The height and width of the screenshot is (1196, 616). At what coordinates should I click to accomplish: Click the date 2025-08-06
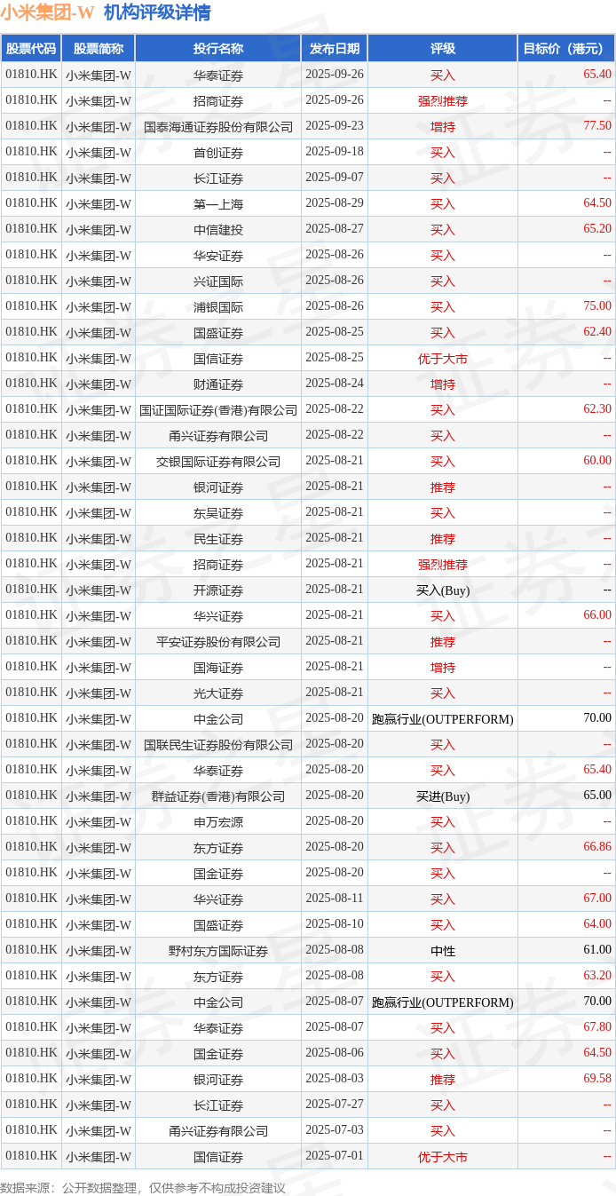(335, 1053)
